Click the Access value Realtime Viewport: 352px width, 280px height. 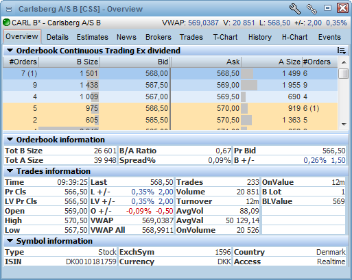click(x=331, y=262)
